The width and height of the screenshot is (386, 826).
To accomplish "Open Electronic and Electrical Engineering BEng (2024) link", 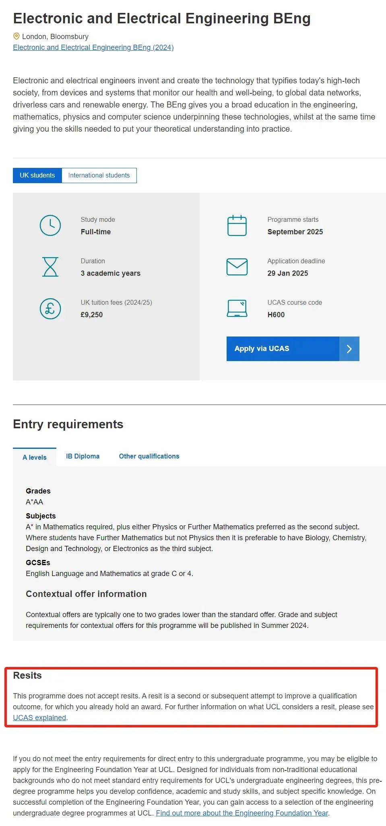I will 93,47.
